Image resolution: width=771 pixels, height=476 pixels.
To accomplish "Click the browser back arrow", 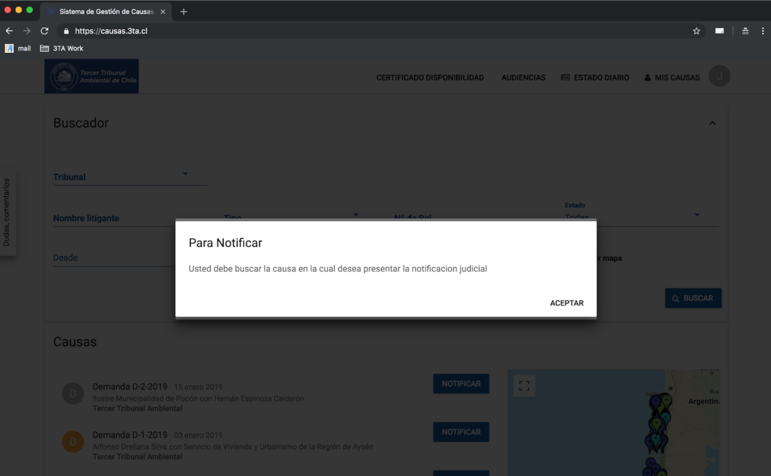I will coord(9,31).
